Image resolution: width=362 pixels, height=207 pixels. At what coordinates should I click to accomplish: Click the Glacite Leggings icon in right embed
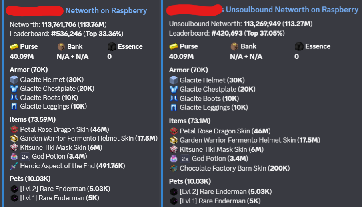[174, 107]
